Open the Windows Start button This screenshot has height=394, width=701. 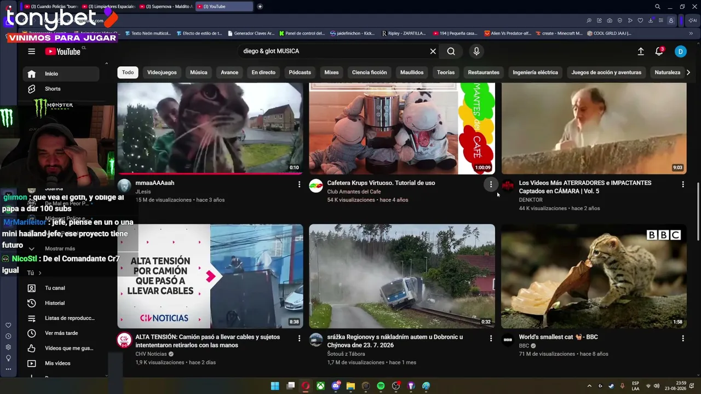click(275, 386)
